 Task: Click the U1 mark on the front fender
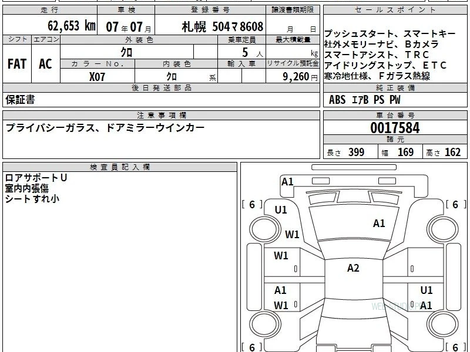tap(281, 210)
